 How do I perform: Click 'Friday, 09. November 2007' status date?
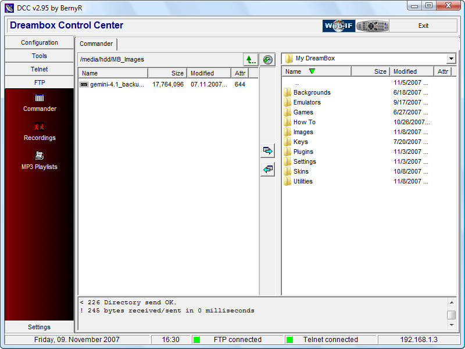77,340
